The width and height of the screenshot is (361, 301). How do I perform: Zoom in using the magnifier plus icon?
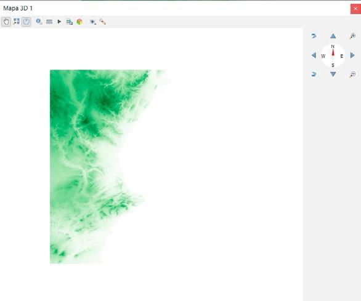pos(352,36)
